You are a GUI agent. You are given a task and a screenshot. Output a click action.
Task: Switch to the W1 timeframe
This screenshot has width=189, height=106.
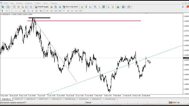coord(76,11)
